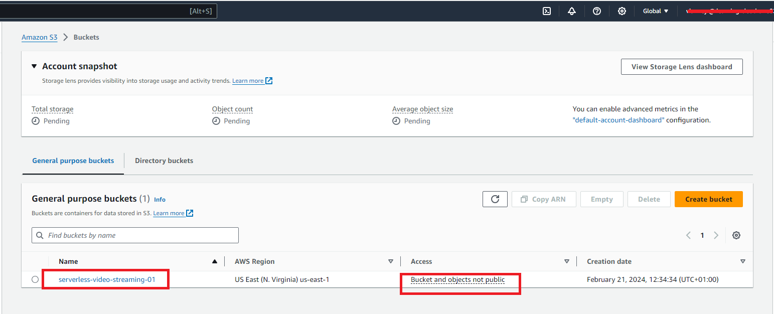Click the AWS Region column header
Screen dimensions: 774x314
point(255,261)
